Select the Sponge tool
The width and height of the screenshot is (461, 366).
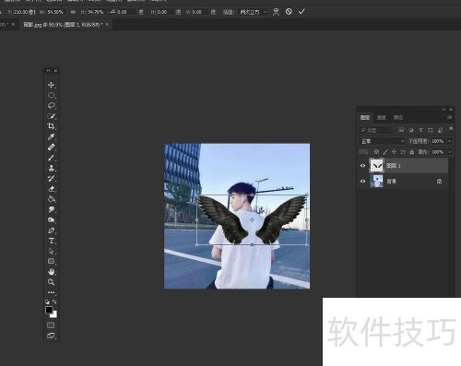pyautogui.click(x=51, y=220)
